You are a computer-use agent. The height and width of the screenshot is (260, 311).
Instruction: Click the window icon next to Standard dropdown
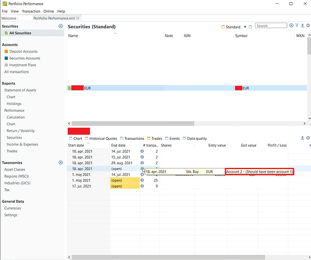(x=250, y=27)
